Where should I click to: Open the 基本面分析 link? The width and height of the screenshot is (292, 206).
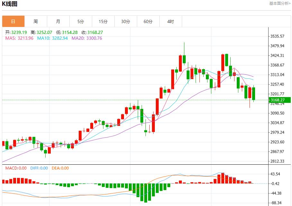[280, 4]
